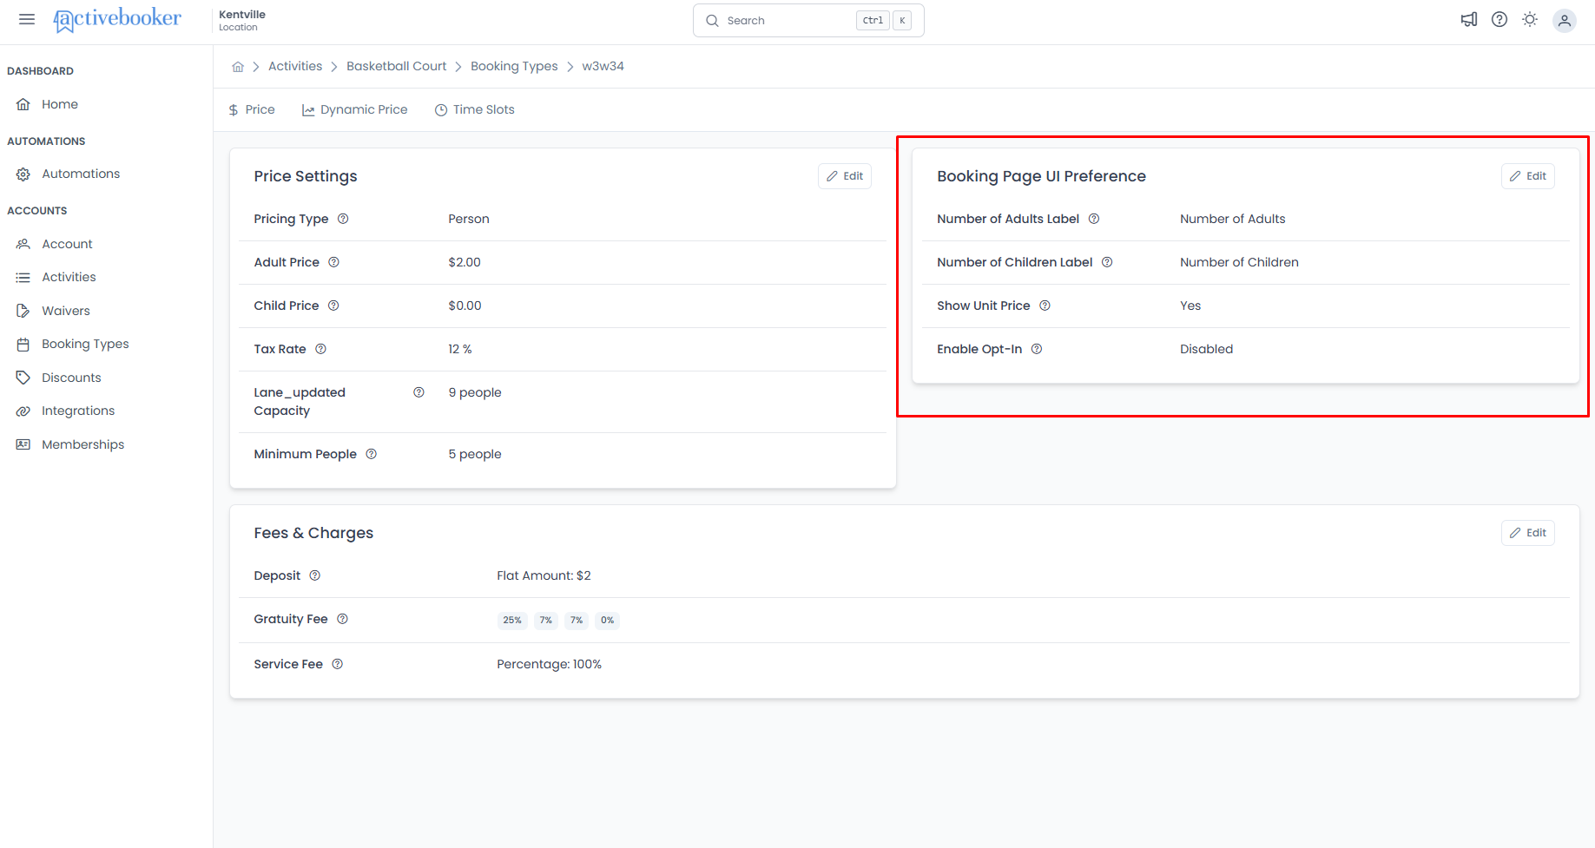Viewport: 1595px width, 848px height.
Task: Click the Percentage: 100% service fee value
Action: 549,664
